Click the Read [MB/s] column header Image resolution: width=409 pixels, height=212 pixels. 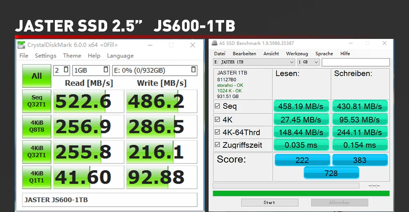coord(89,83)
